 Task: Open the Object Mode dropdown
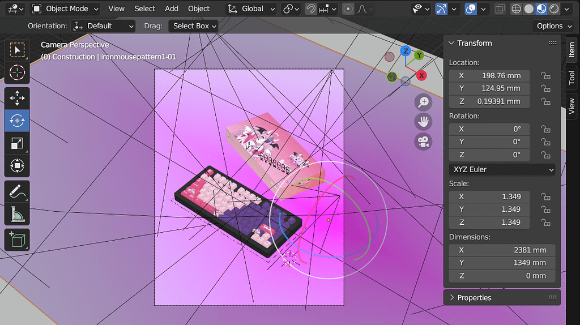pyautogui.click(x=65, y=9)
